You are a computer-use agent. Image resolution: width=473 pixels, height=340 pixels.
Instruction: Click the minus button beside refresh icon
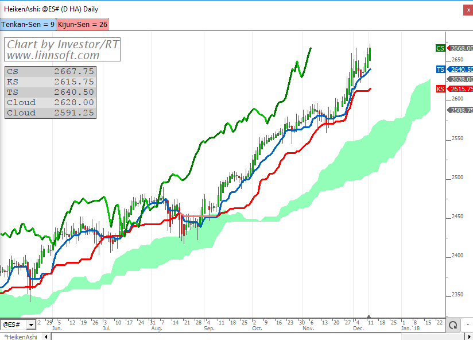tap(467, 324)
